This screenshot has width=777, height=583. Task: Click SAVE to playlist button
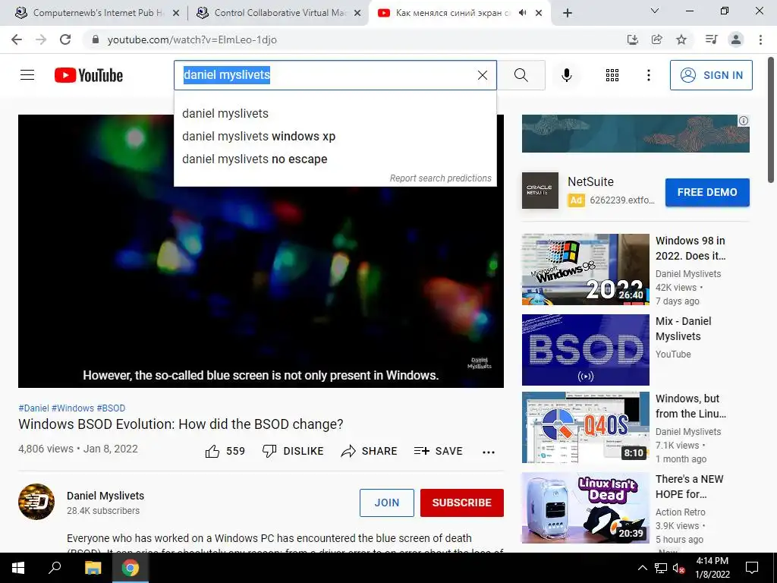click(x=438, y=451)
